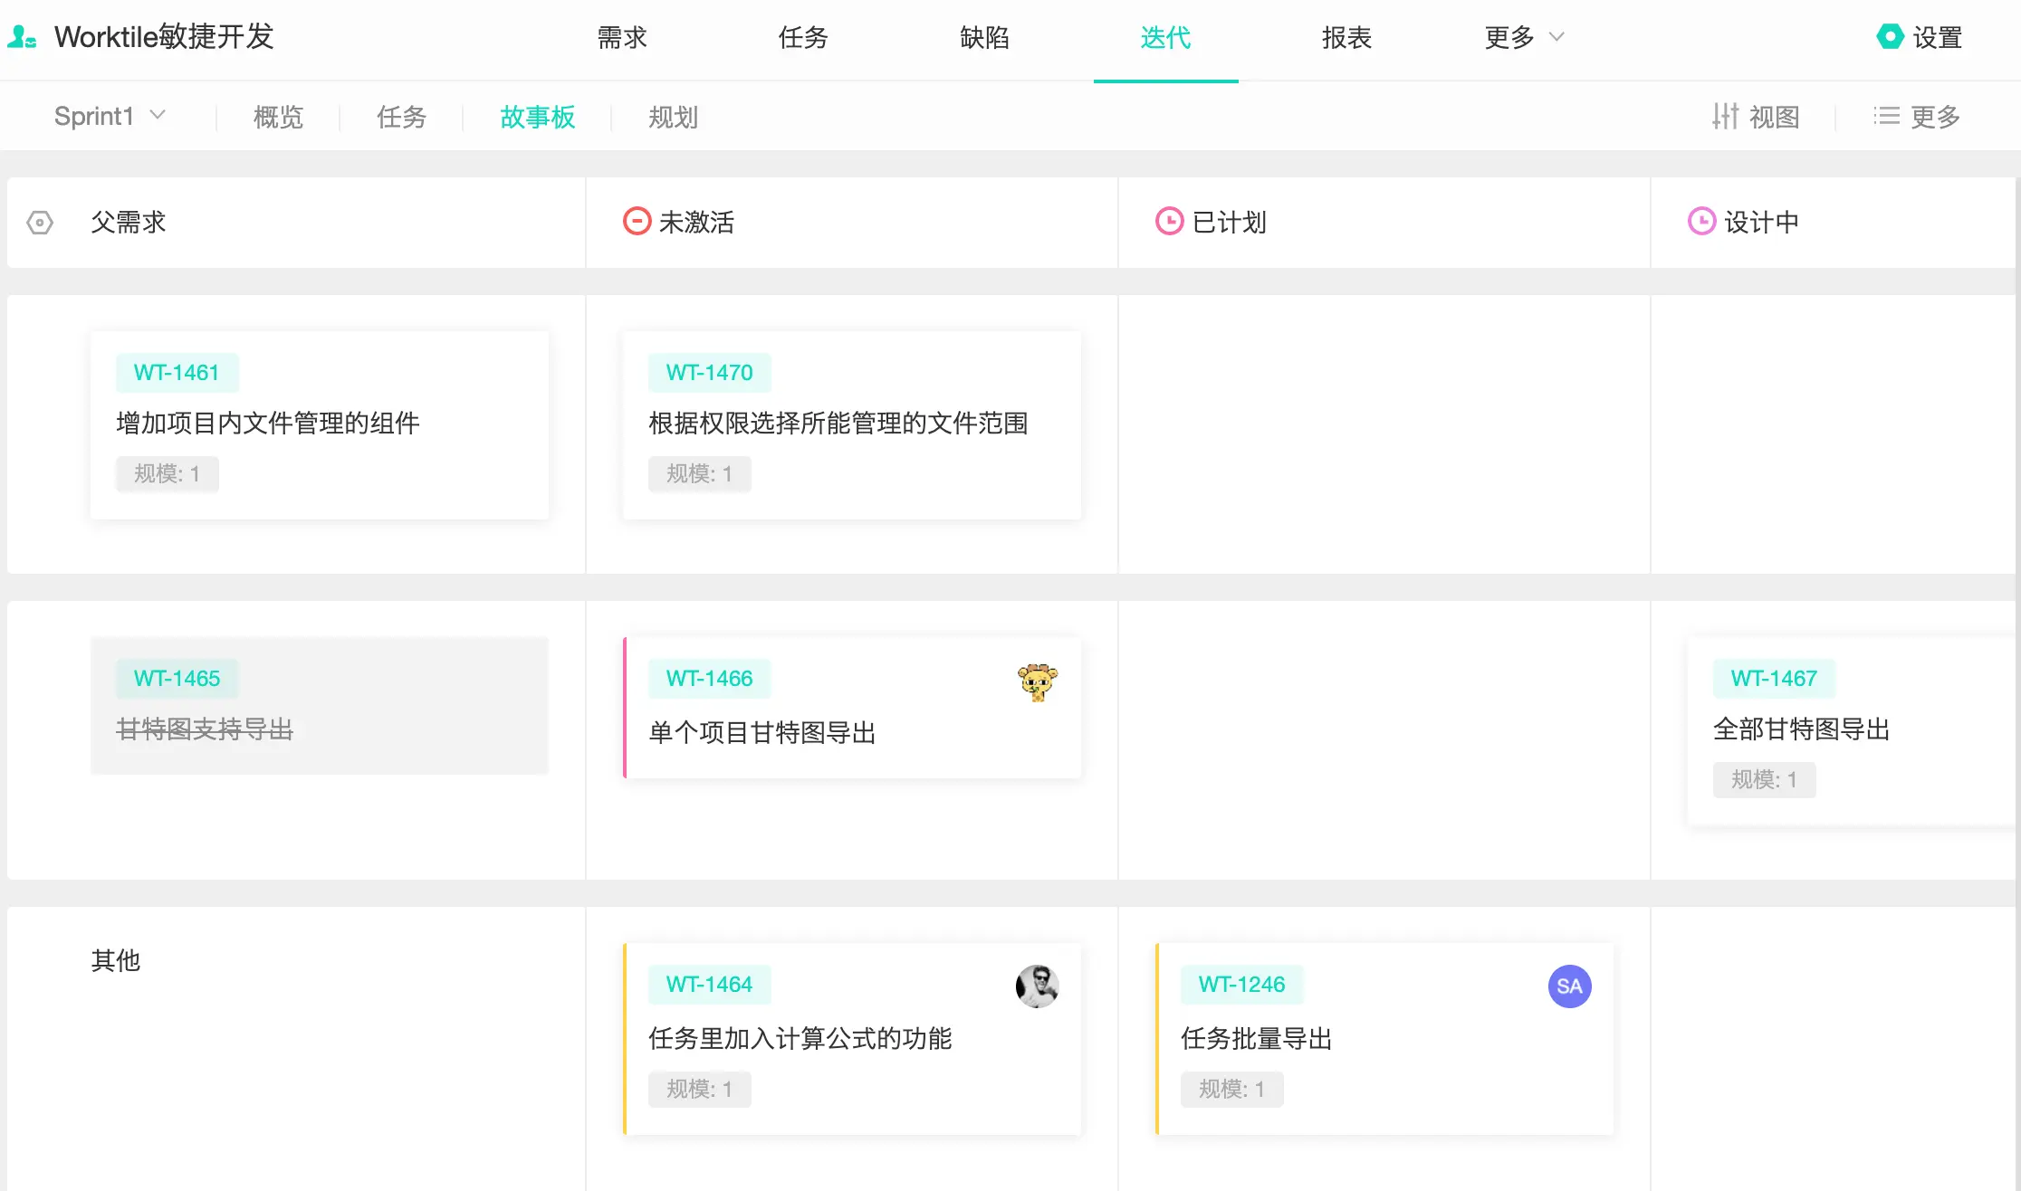Click the giraffe avatar on WT-1466
Viewport: 2021px width, 1191px height.
[1037, 681]
